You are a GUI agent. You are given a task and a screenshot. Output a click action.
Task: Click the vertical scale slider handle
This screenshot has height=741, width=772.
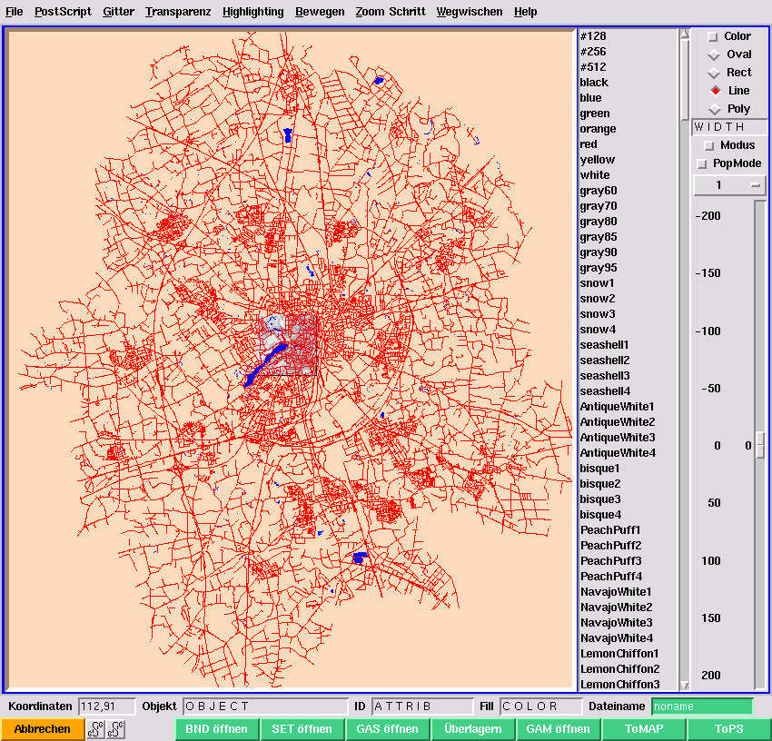tap(760, 446)
